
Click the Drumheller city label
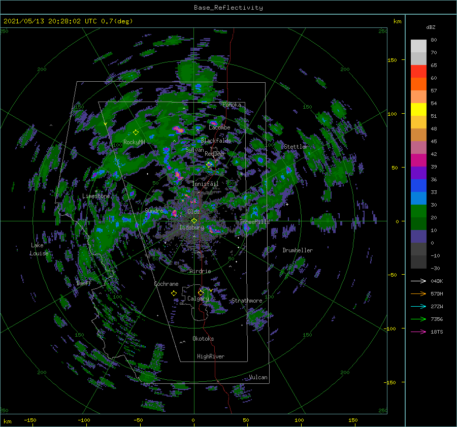(x=298, y=250)
